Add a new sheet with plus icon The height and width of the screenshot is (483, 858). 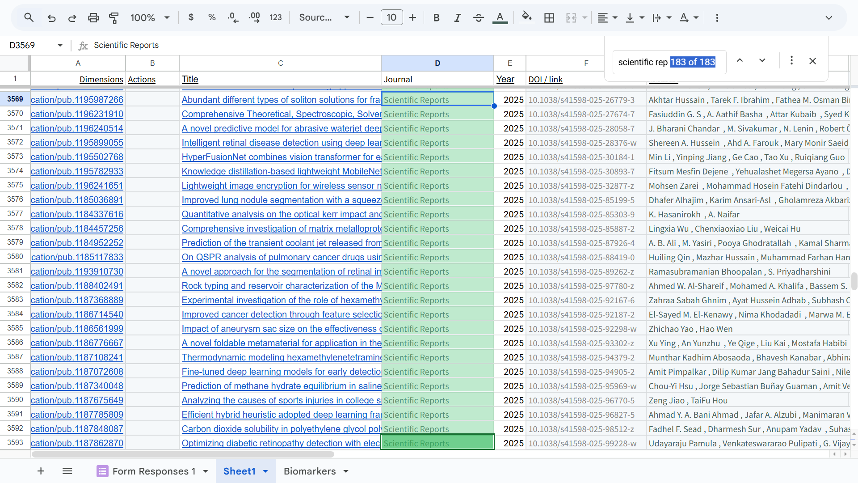point(41,471)
